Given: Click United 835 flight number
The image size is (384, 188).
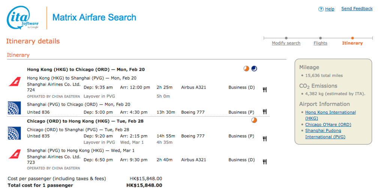Looking at the screenshot, I should click(38, 136).
